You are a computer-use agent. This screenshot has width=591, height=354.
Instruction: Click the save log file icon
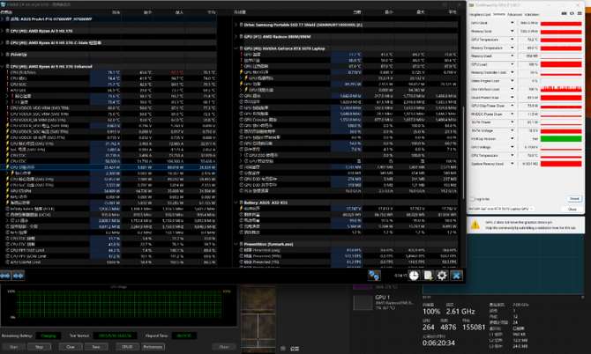click(429, 275)
